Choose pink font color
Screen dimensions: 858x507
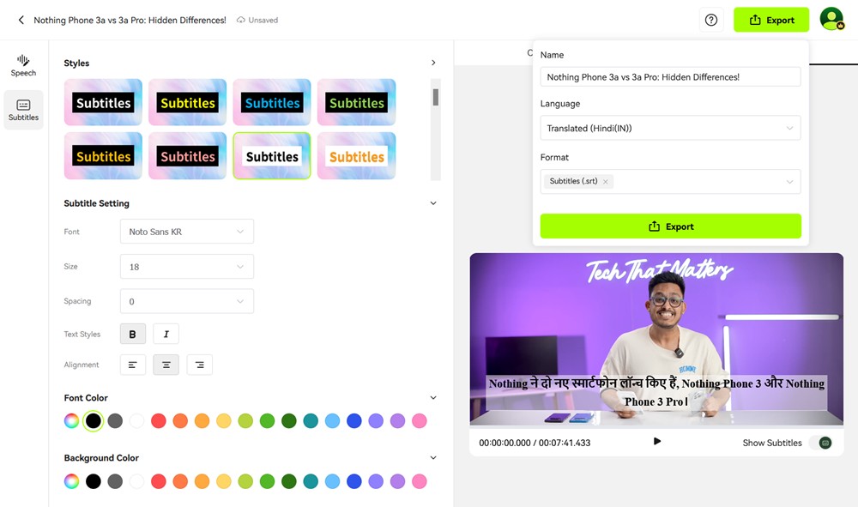420,420
